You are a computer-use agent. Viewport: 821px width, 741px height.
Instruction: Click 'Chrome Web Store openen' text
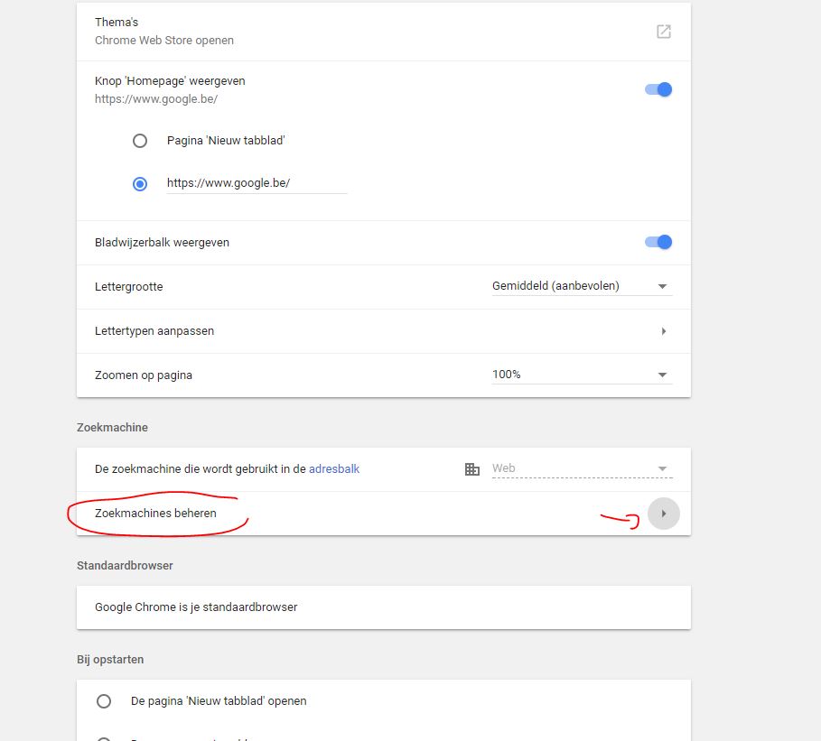click(x=163, y=41)
